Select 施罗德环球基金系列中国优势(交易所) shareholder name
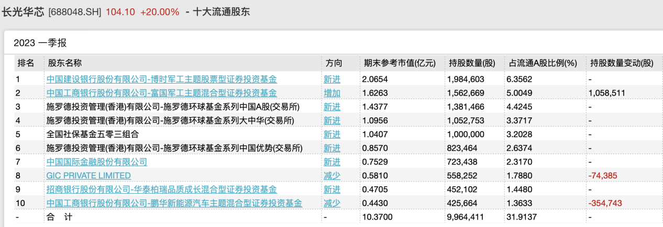This screenshot has height=227, width=663. pos(174,148)
